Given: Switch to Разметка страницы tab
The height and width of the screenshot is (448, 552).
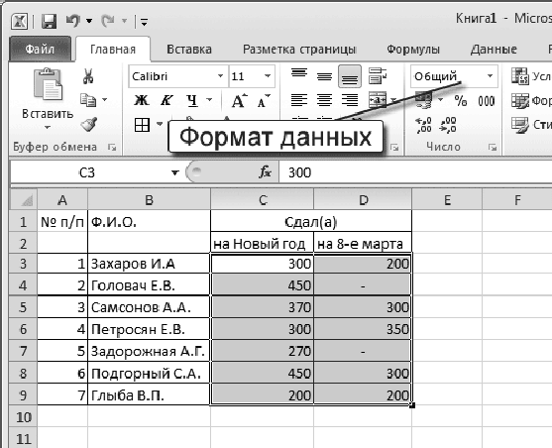Looking at the screenshot, I should click(299, 50).
